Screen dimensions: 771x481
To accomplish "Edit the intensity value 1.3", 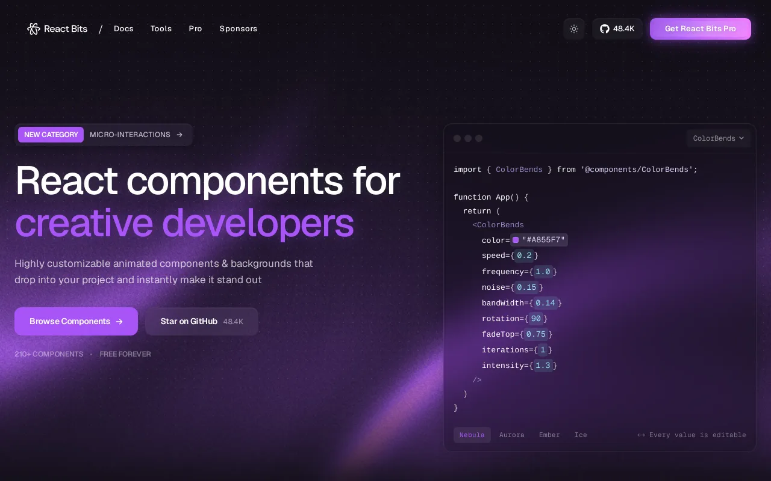I will pyautogui.click(x=543, y=366).
